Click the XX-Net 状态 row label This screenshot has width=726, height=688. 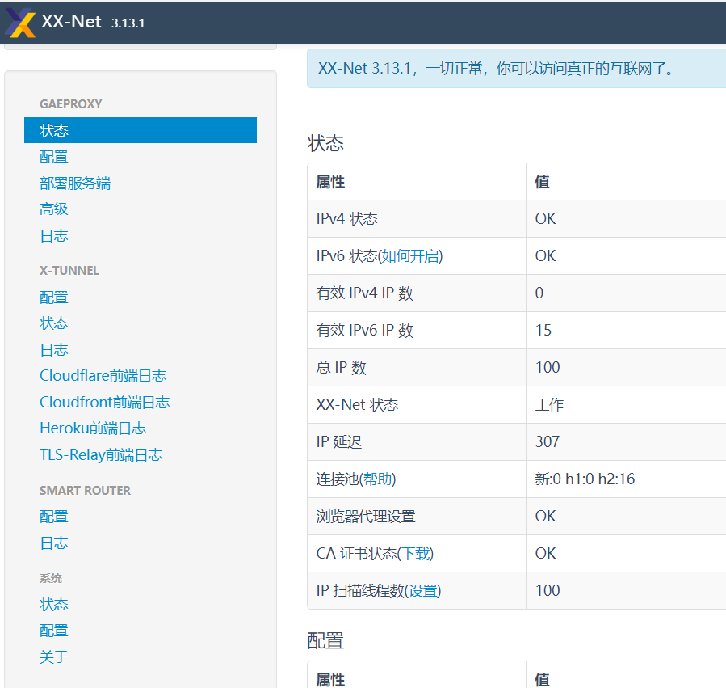[x=357, y=405]
